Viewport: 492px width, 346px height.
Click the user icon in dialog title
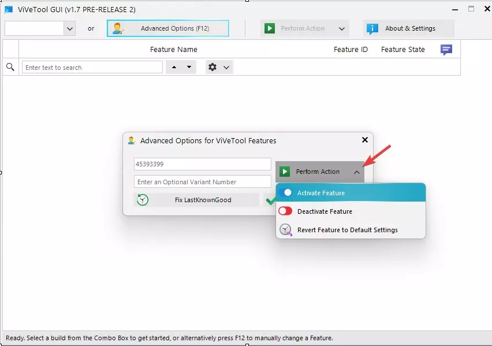tap(132, 141)
